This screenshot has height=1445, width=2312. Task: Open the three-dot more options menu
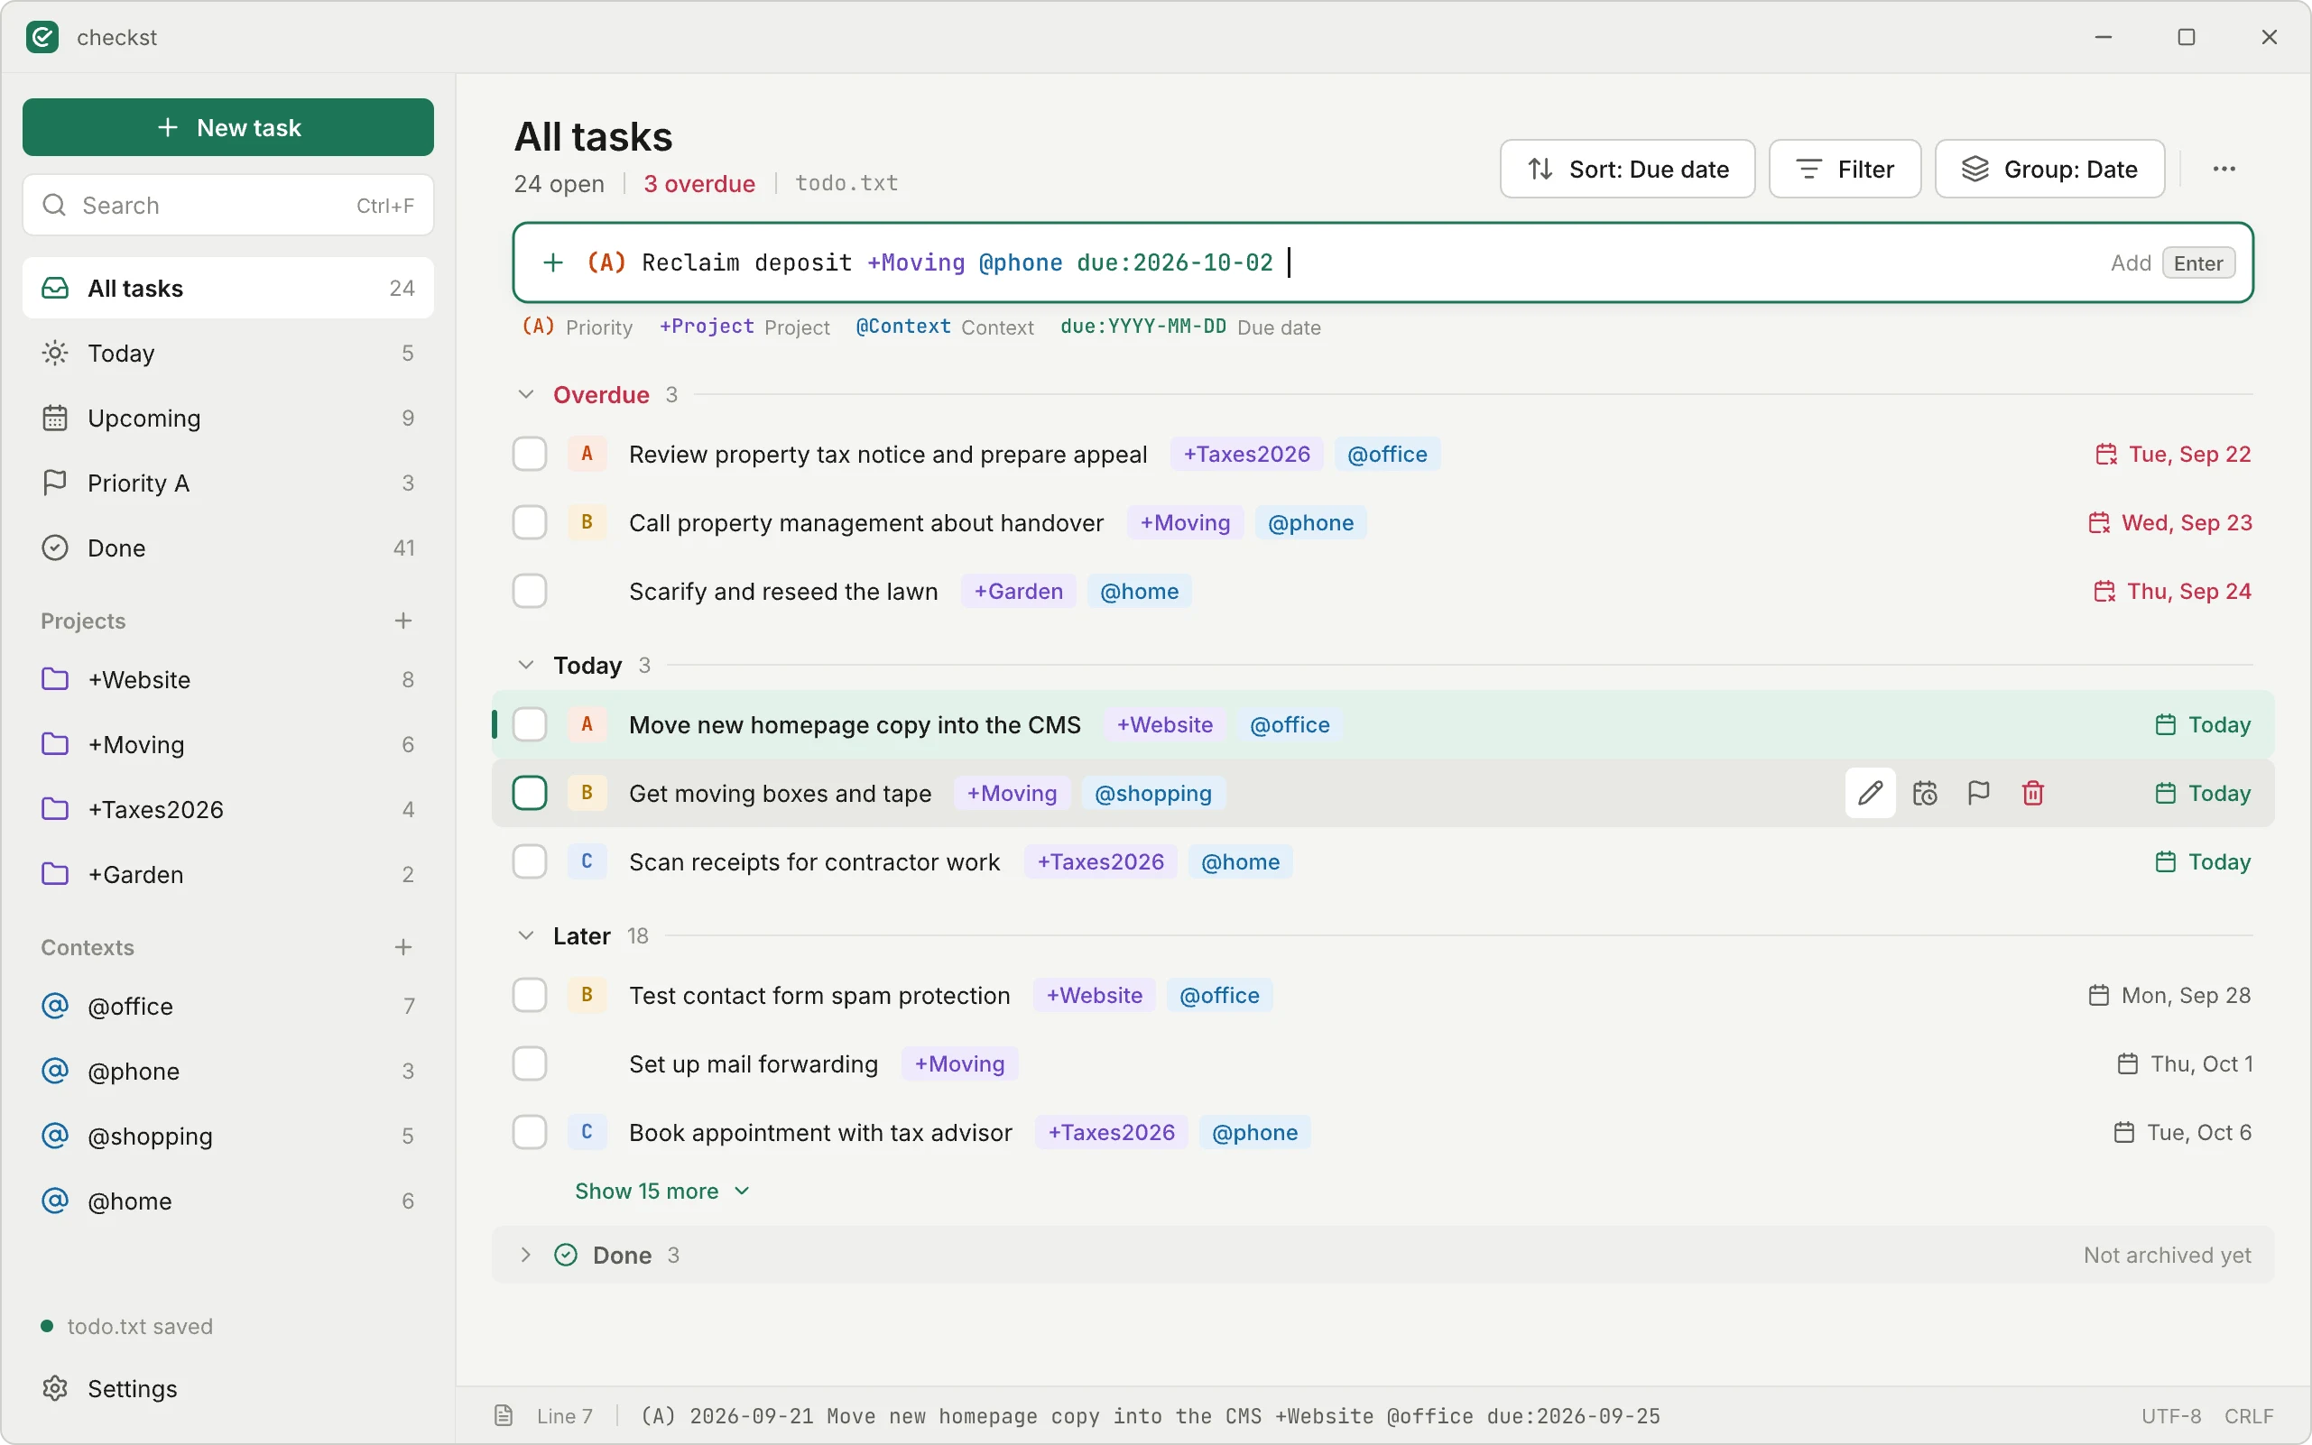tap(2224, 170)
